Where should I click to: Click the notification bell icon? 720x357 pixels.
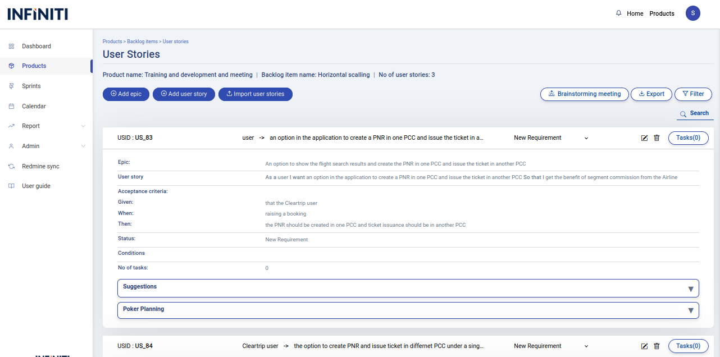619,13
